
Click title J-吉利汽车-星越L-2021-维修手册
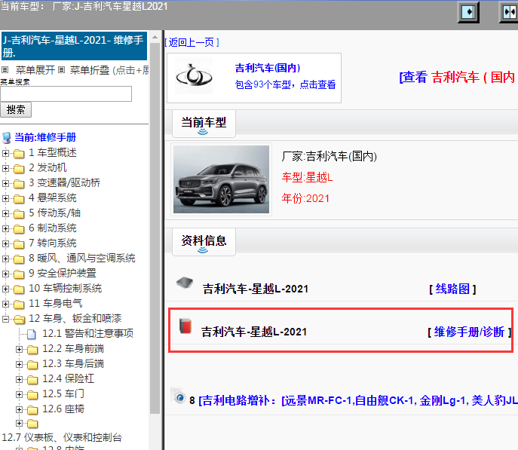coord(74,46)
